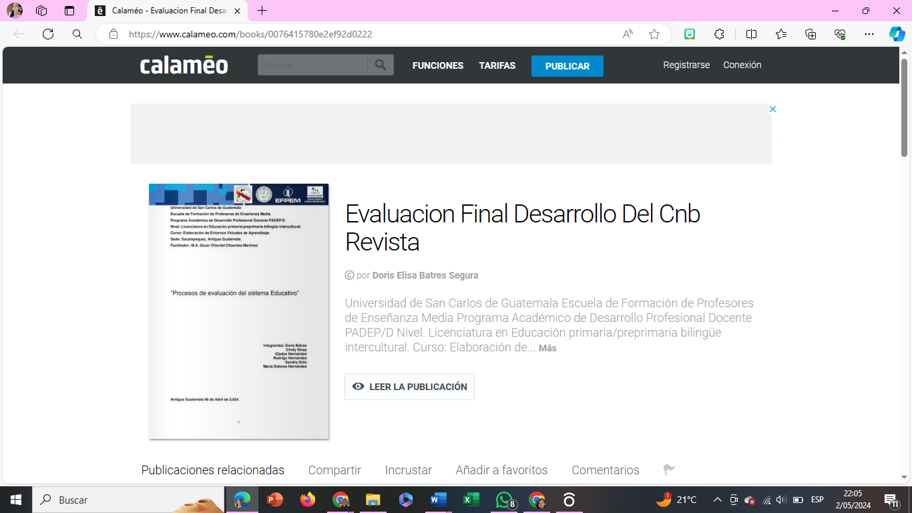Close the advertisement banner
The width and height of the screenshot is (912, 513).
(x=772, y=109)
